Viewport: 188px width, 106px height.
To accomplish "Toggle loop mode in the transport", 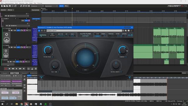I will click(x=28, y=69).
